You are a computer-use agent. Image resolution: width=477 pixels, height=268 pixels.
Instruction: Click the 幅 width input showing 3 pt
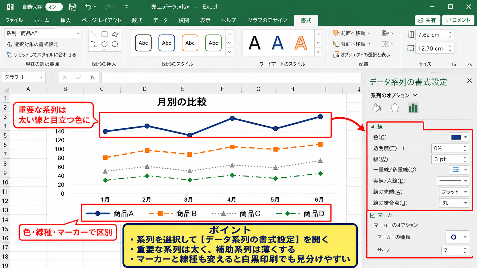coord(450,159)
